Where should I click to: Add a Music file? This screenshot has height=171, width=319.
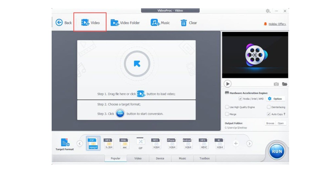(x=160, y=23)
